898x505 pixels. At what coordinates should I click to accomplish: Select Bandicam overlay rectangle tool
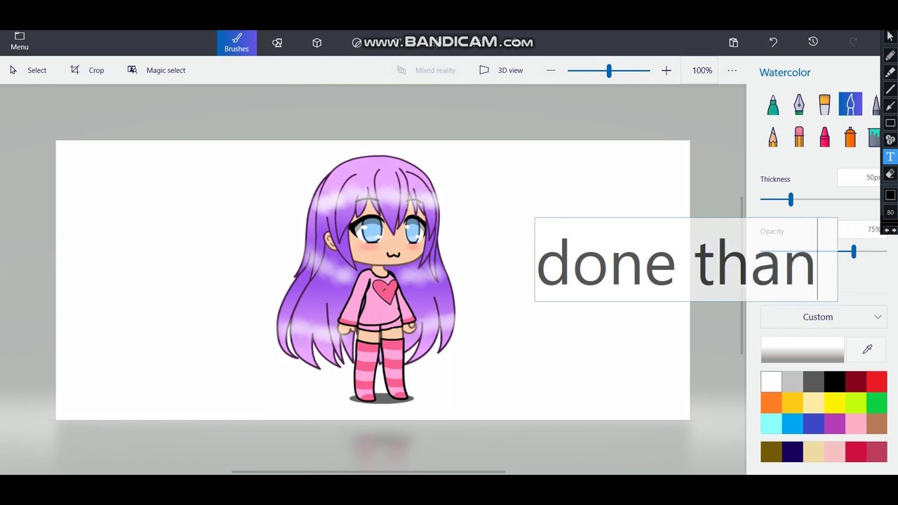(x=890, y=123)
